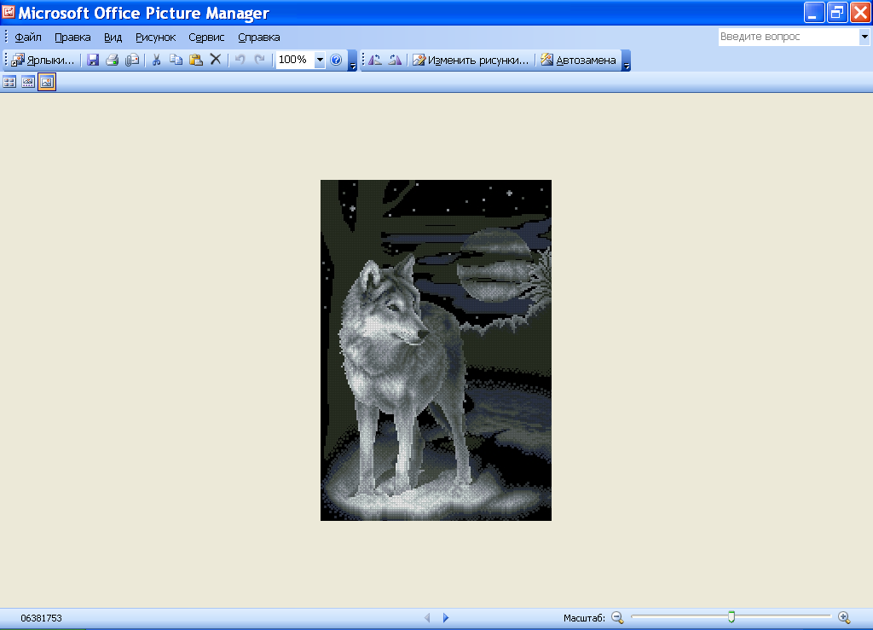Open the Ярлыки shortcuts pane
Screen dimensions: 873x630
click(43, 61)
